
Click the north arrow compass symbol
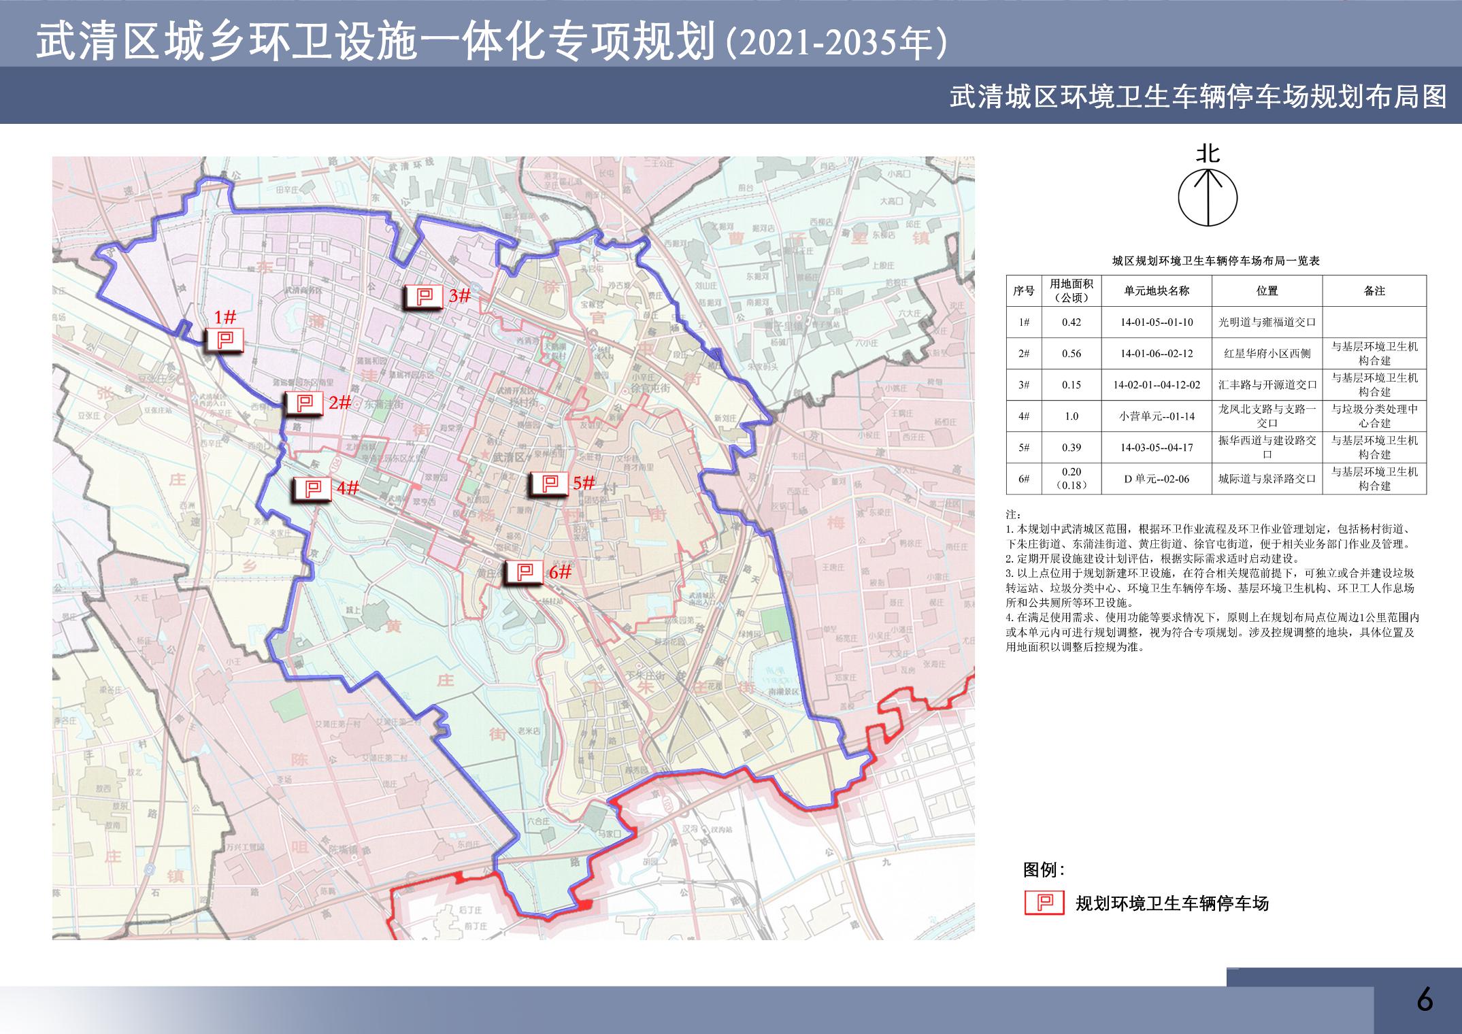coord(1208,197)
